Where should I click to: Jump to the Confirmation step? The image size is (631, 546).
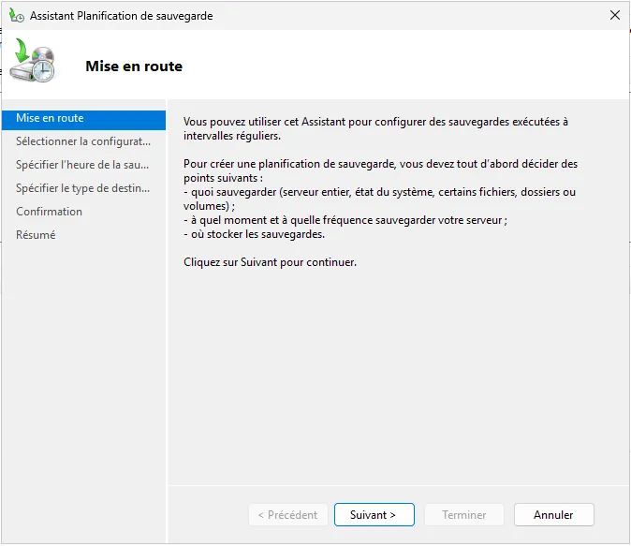pos(50,212)
